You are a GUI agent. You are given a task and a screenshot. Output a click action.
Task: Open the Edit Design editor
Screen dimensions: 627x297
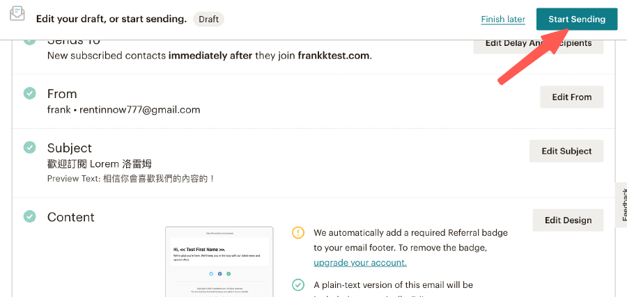tap(568, 220)
